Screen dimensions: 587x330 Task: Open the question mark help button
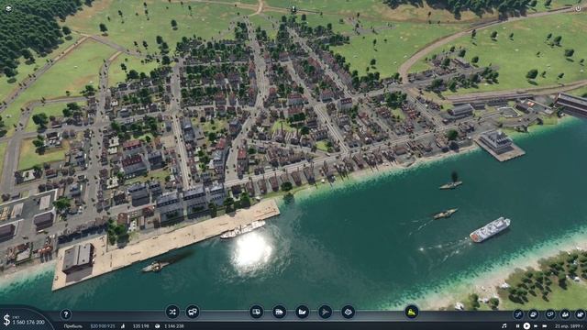(66, 314)
